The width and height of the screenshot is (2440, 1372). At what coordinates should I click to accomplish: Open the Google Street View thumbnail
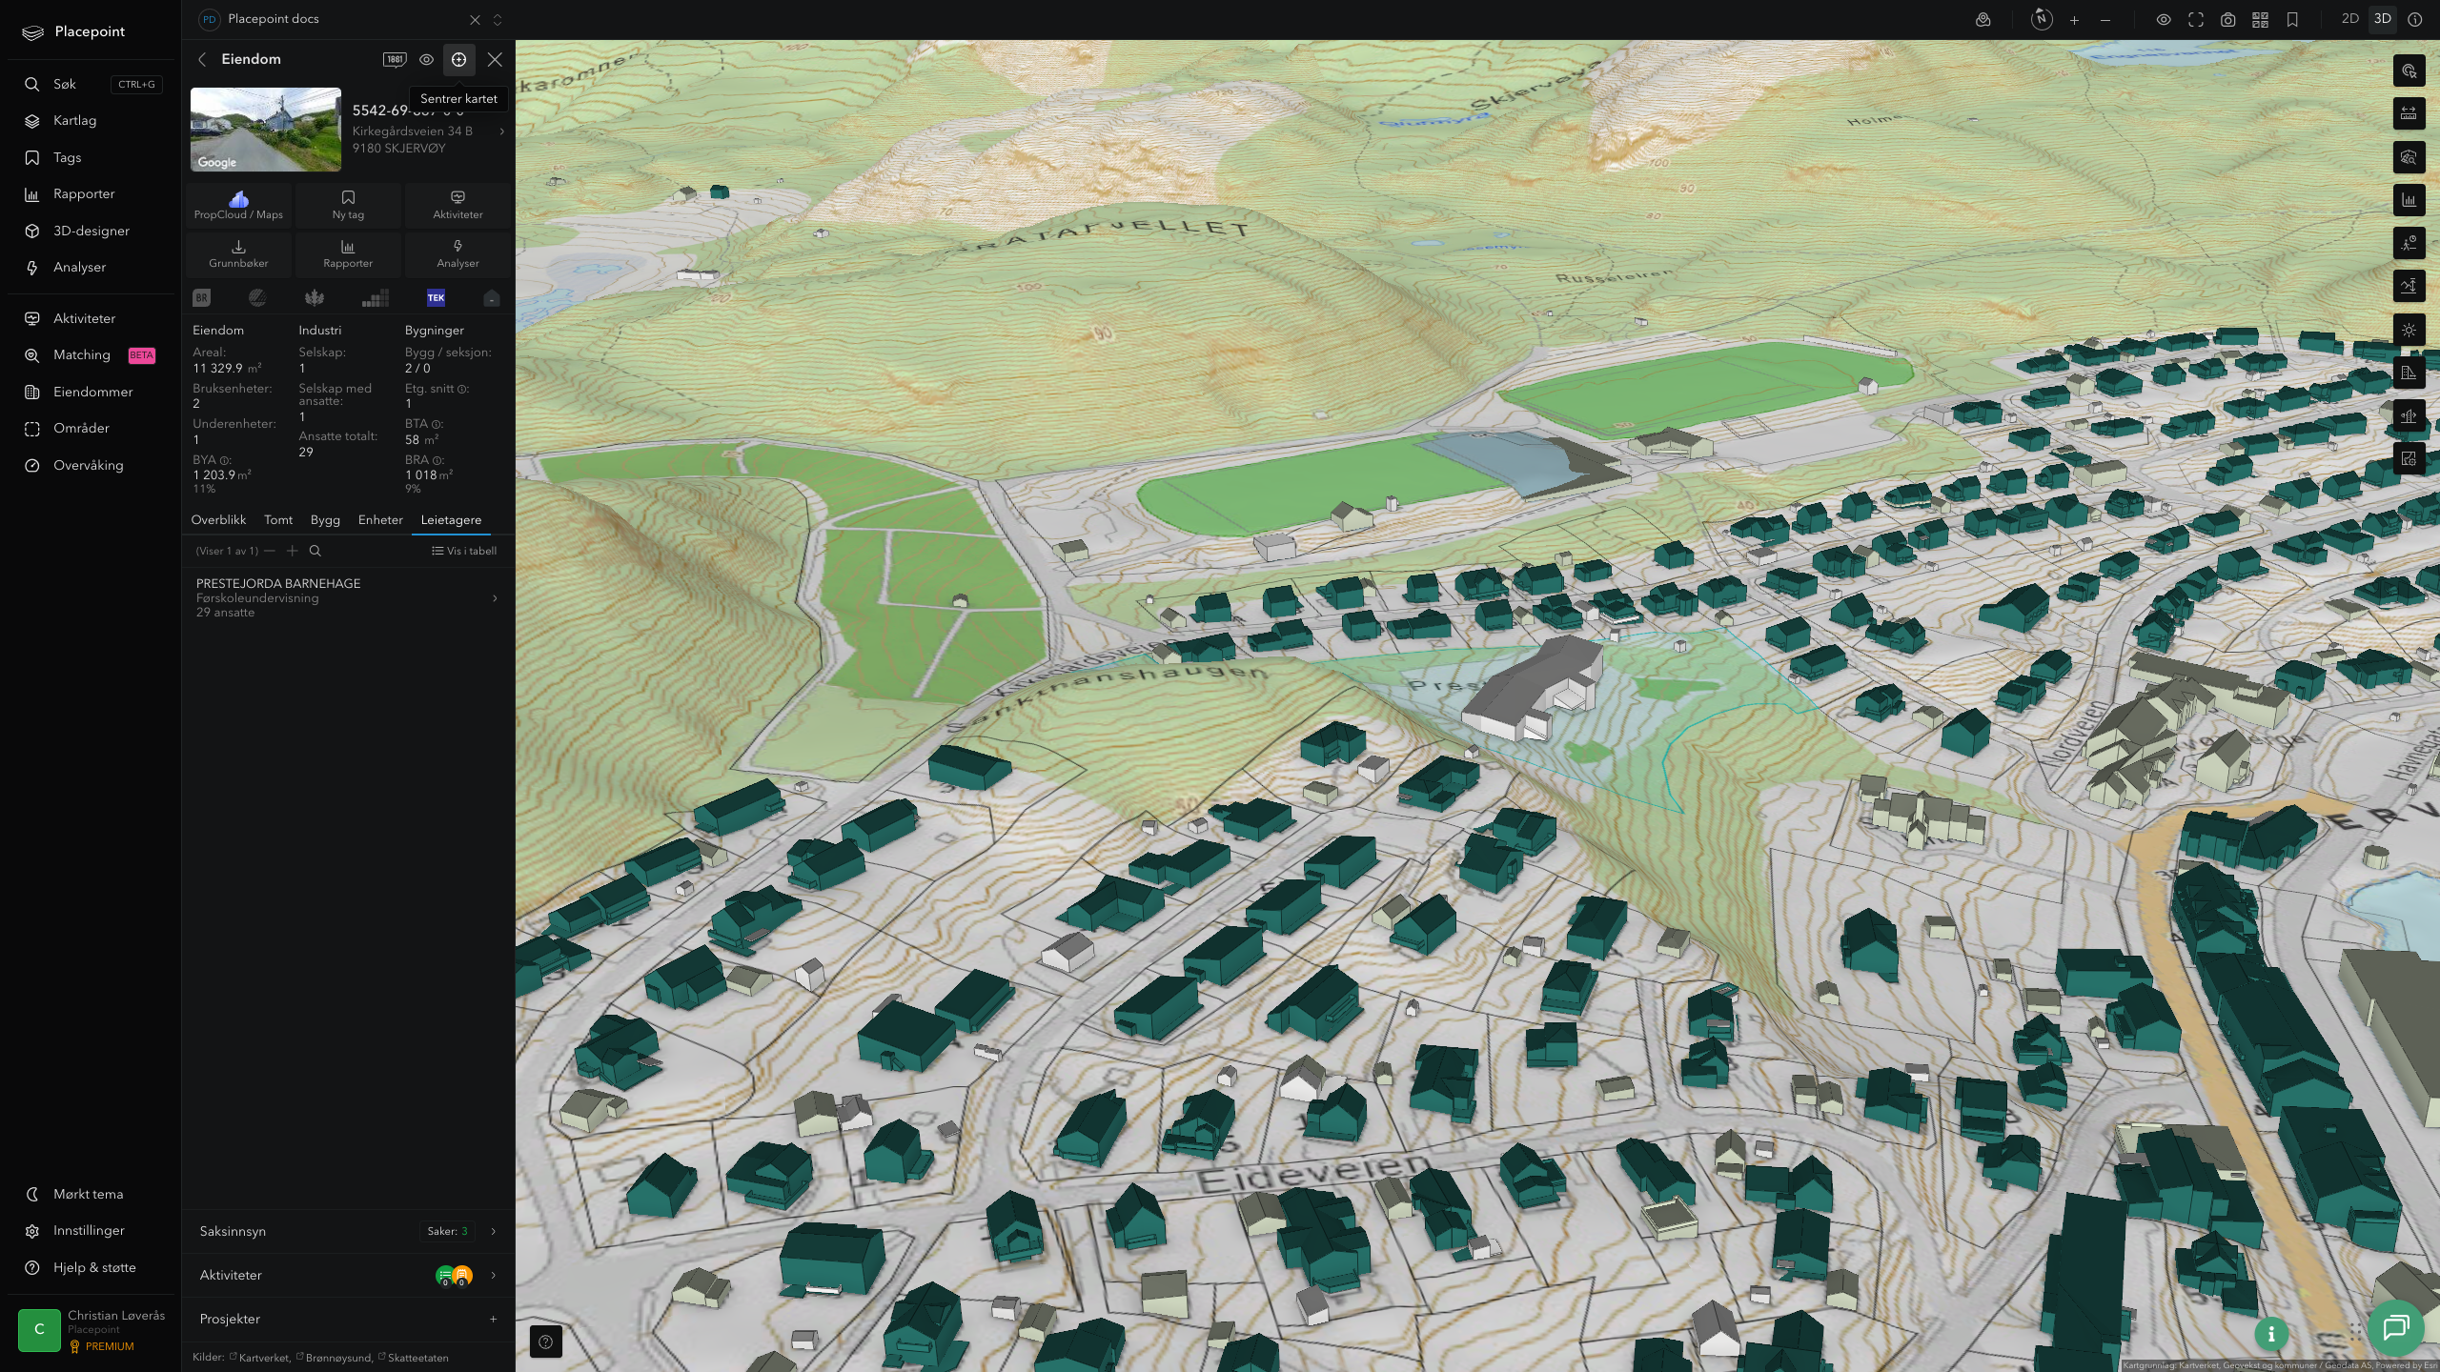click(x=266, y=130)
